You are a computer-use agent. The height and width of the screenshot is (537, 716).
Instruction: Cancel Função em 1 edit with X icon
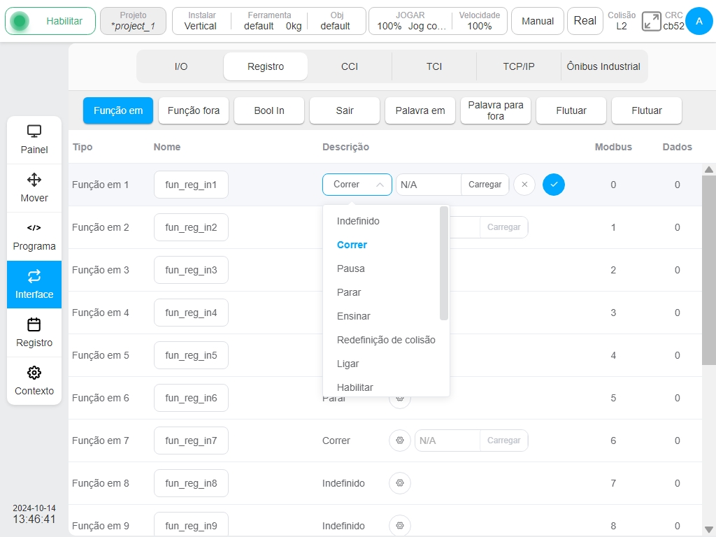524,185
